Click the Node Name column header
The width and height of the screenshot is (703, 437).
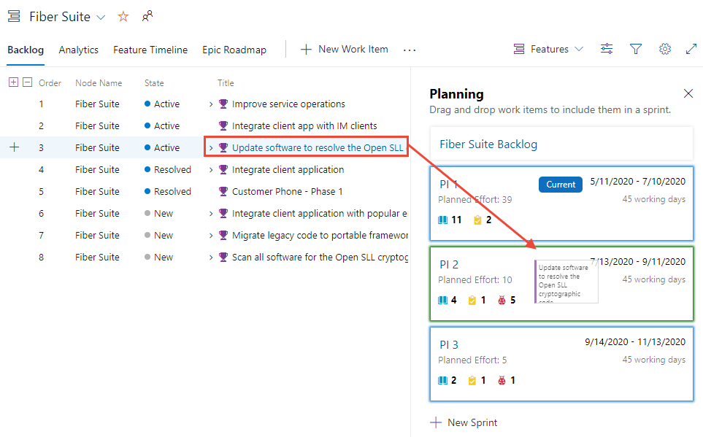click(x=99, y=83)
